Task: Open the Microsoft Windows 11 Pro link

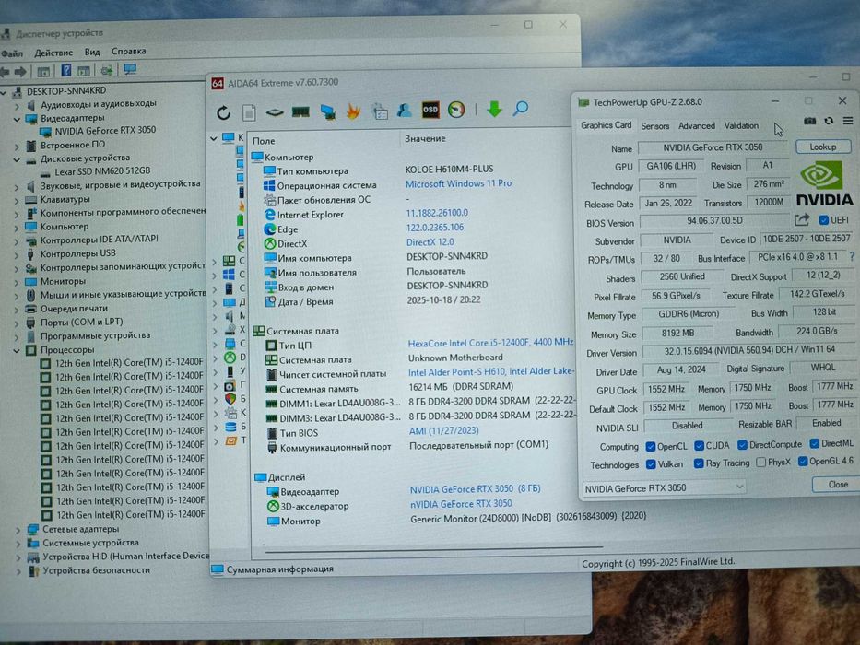Action: (458, 183)
